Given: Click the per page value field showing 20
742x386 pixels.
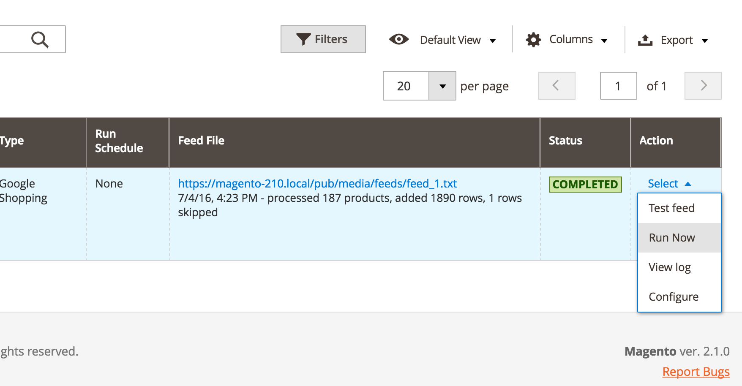Looking at the screenshot, I should click(406, 86).
